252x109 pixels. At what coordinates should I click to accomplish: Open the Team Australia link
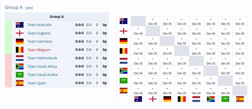point(39,25)
